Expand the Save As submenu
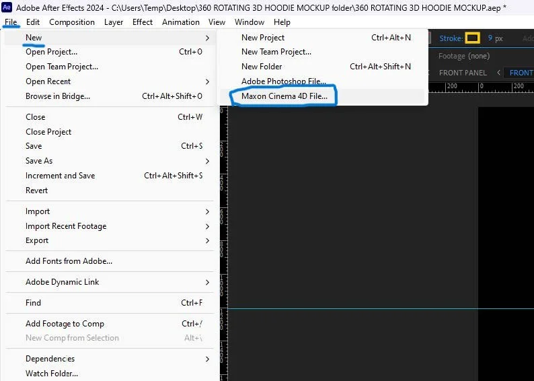The height and width of the screenshot is (381, 534). tap(110, 161)
